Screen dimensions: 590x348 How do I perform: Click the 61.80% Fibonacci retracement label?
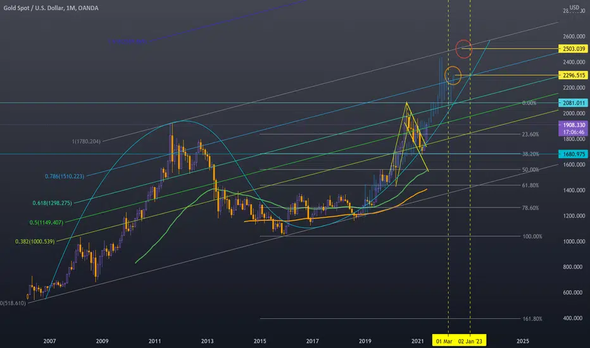point(530,185)
